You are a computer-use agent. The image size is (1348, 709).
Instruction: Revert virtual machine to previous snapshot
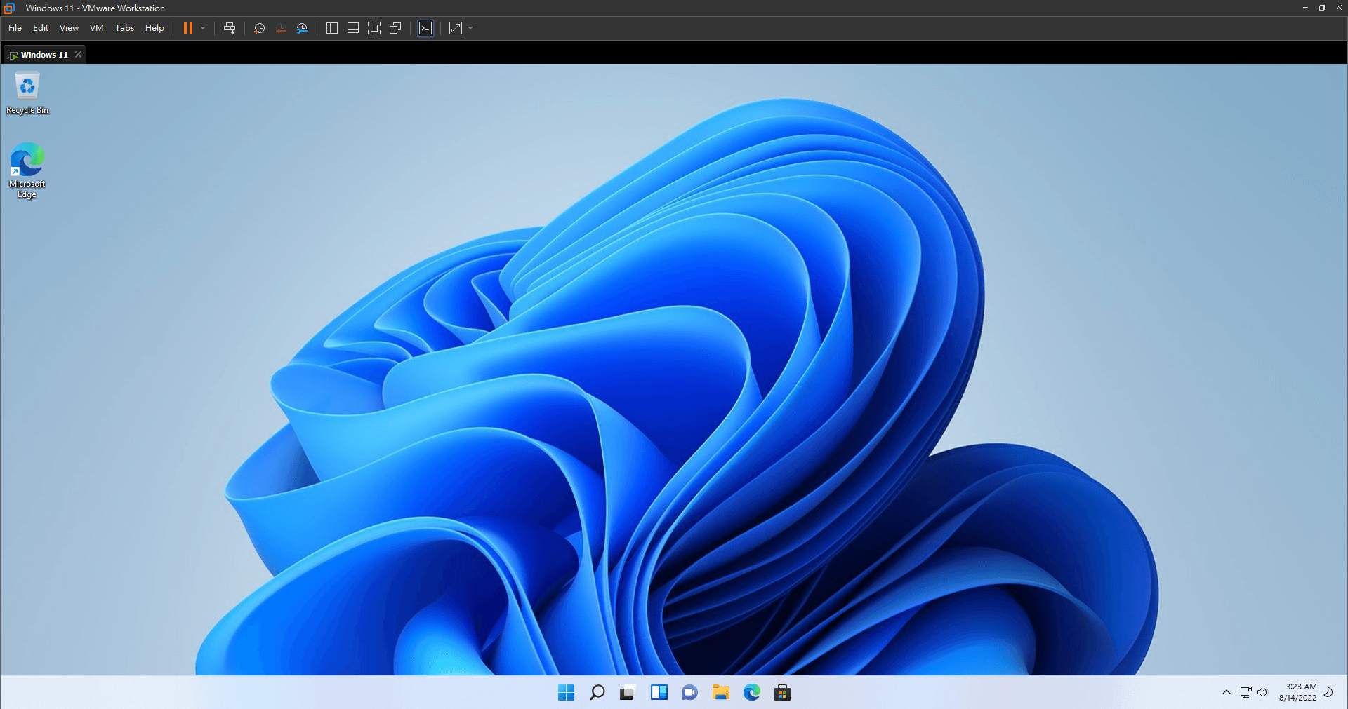[x=281, y=28]
